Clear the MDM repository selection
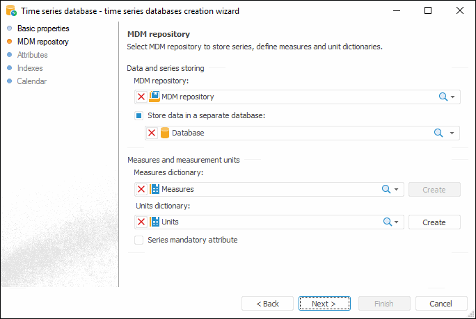 (141, 97)
